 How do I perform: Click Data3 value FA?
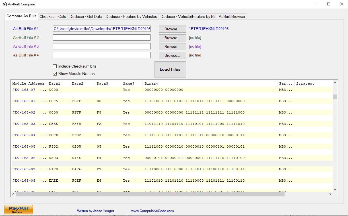99,124
